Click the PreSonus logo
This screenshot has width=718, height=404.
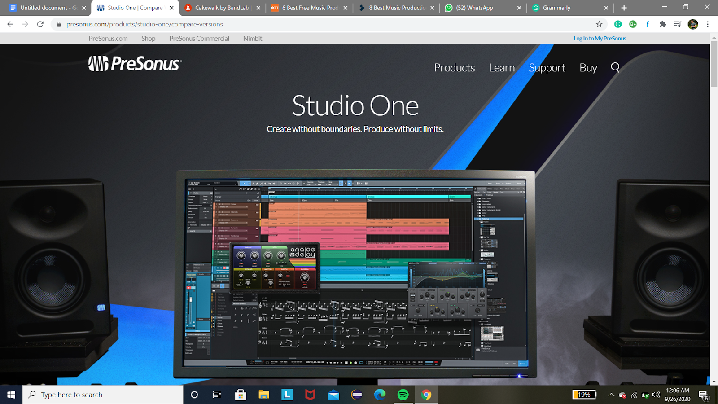tap(135, 64)
